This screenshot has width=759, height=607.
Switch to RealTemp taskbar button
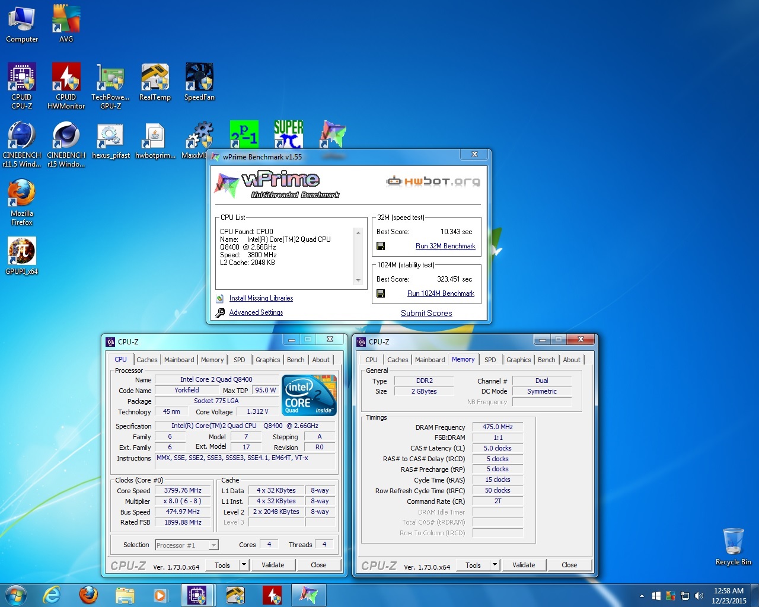coord(235,595)
